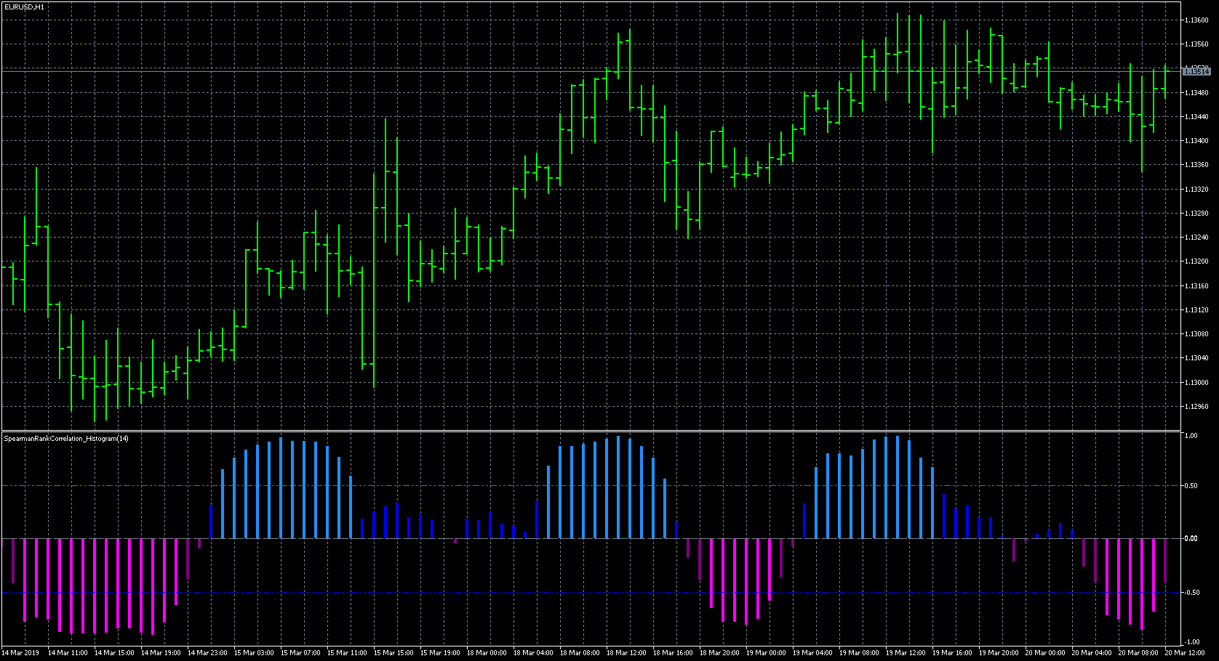The image size is (1219, 661).
Task: Click the 18 Mar 20:00 time label
Action: point(719,653)
